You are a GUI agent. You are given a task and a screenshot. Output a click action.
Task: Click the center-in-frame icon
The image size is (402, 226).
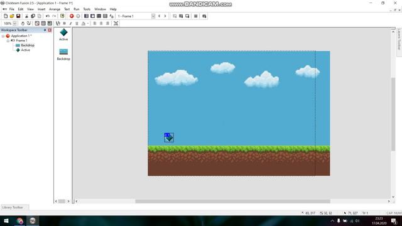tap(116, 23)
